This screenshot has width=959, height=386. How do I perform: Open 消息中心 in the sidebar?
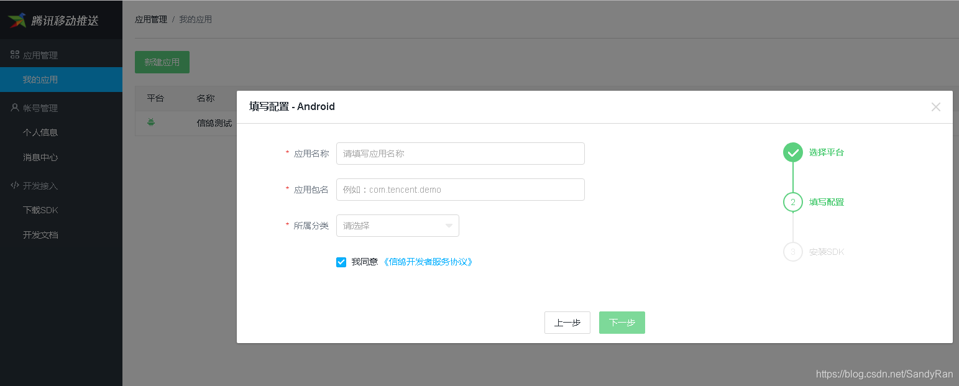[40, 157]
